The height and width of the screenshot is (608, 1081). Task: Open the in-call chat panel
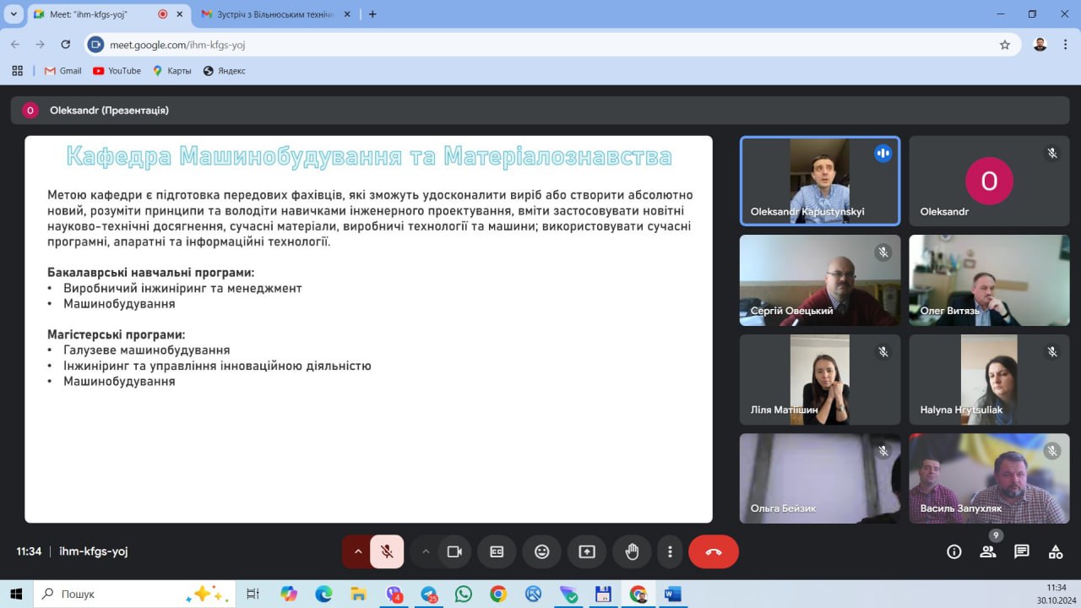[x=1022, y=551]
